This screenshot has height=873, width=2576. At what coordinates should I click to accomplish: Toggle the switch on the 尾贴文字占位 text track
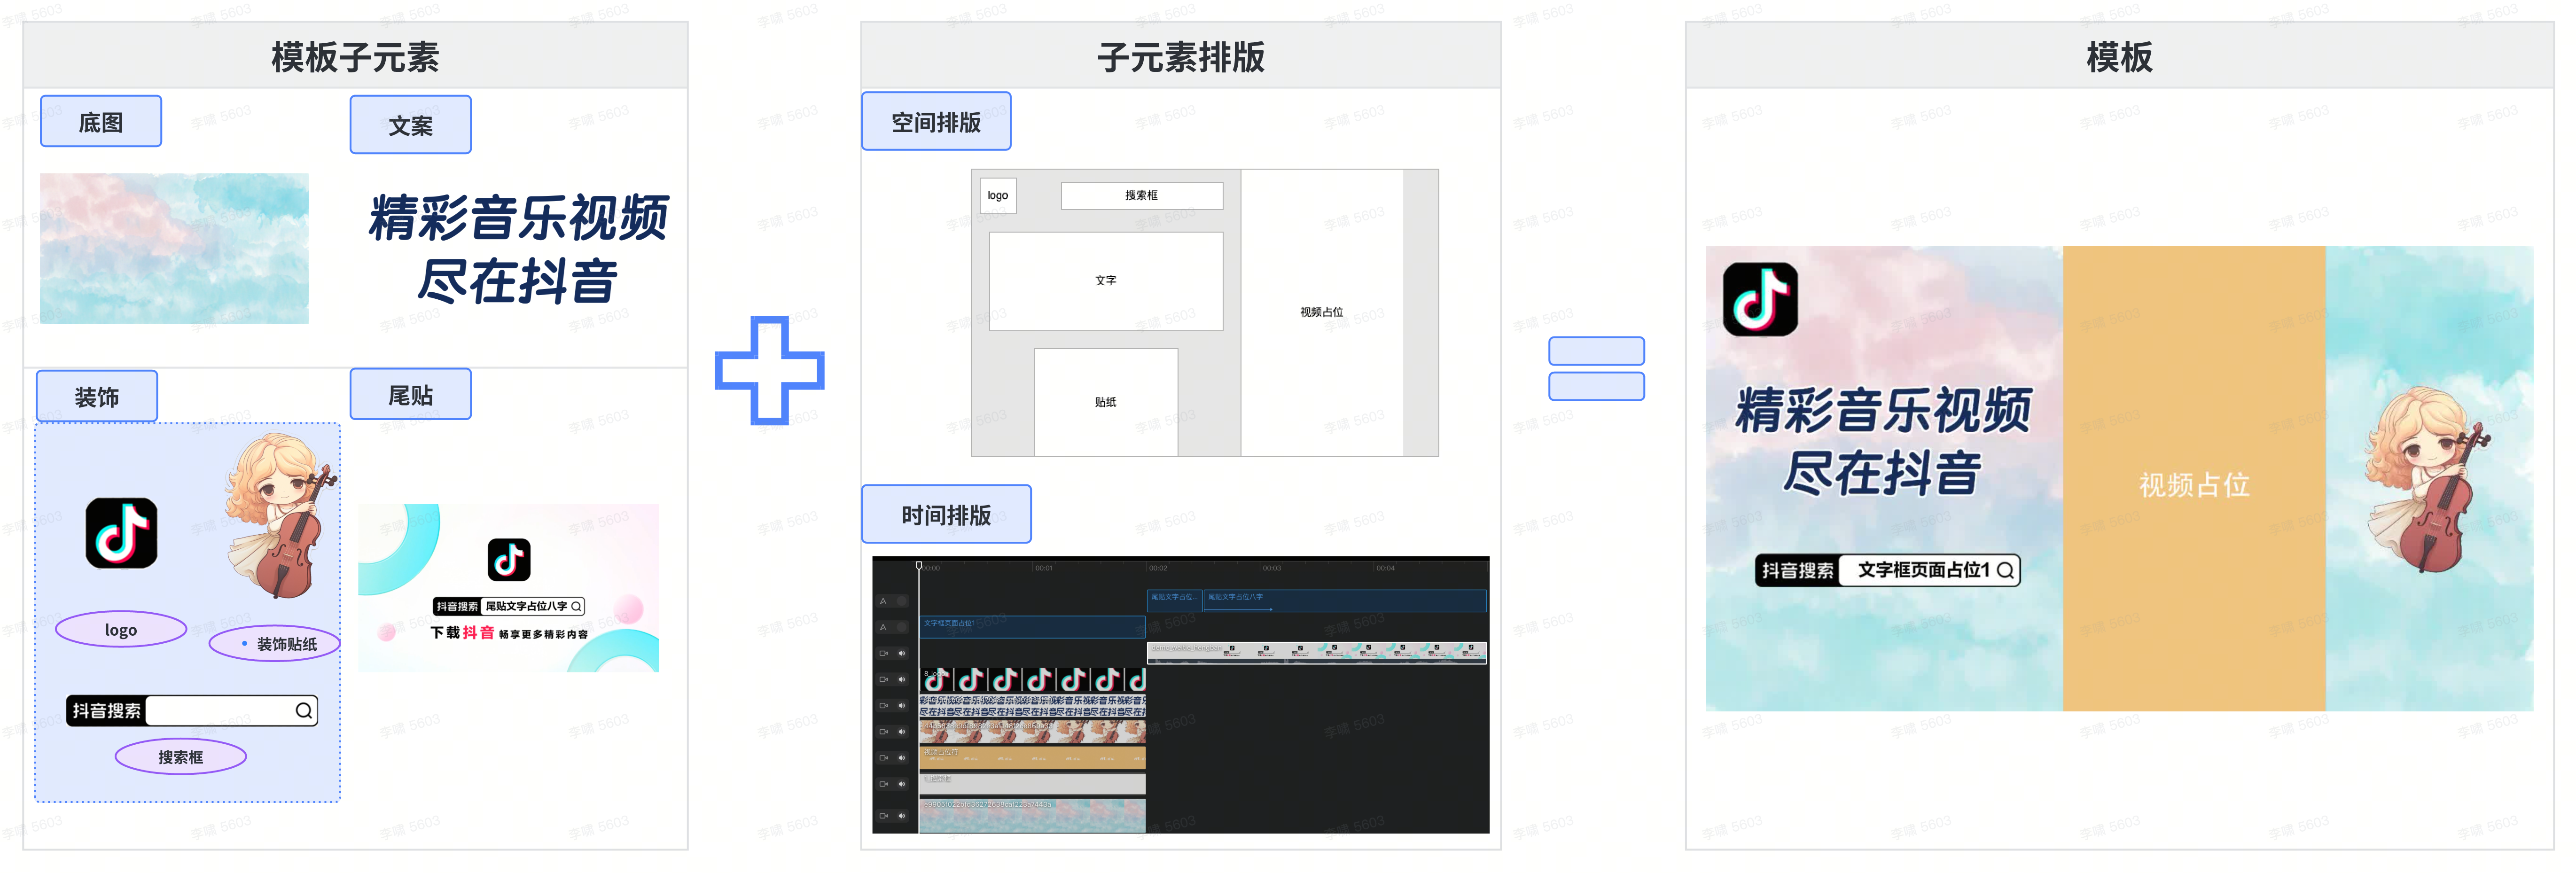pyautogui.click(x=902, y=601)
